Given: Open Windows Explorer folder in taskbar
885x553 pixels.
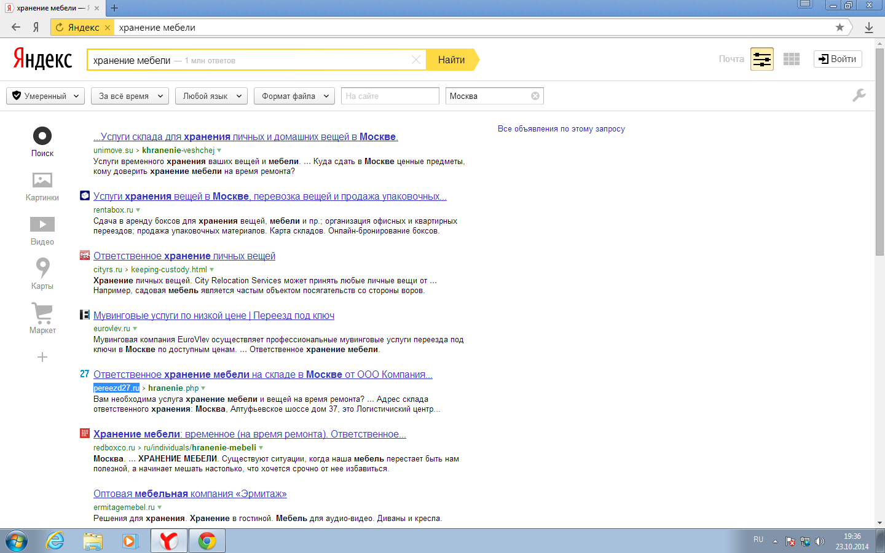Looking at the screenshot, I should click(93, 541).
